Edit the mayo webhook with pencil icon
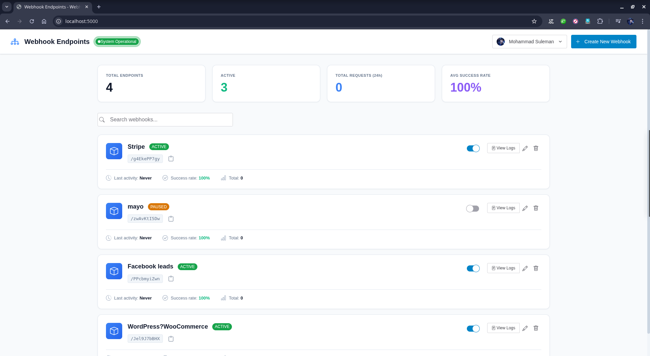Image resolution: width=650 pixels, height=356 pixels. [x=525, y=208]
